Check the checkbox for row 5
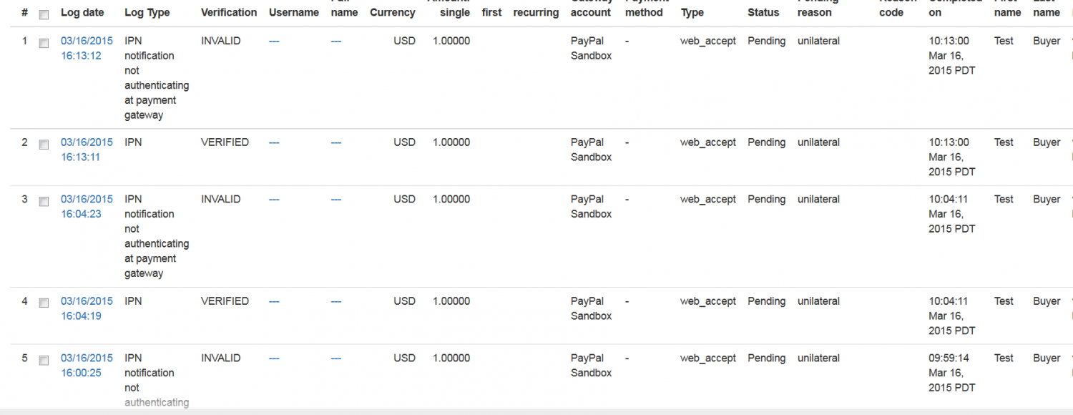The image size is (1073, 415). click(44, 360)
